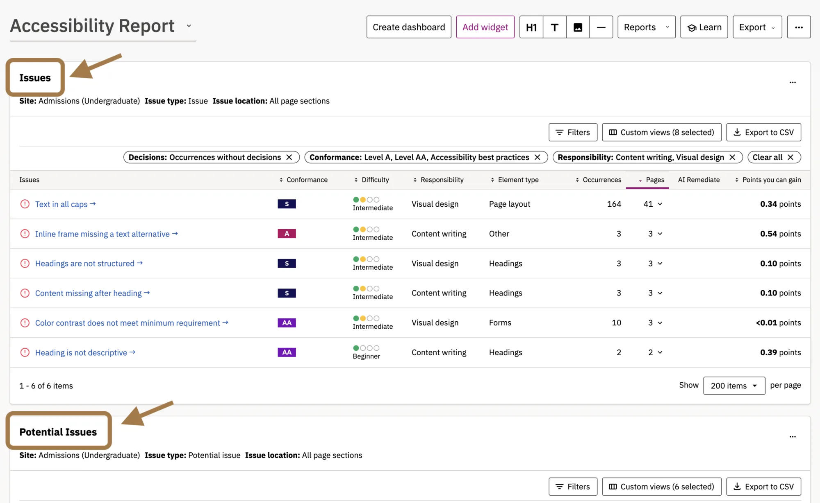Insert an image widget
820x503 pixels.
578,27
